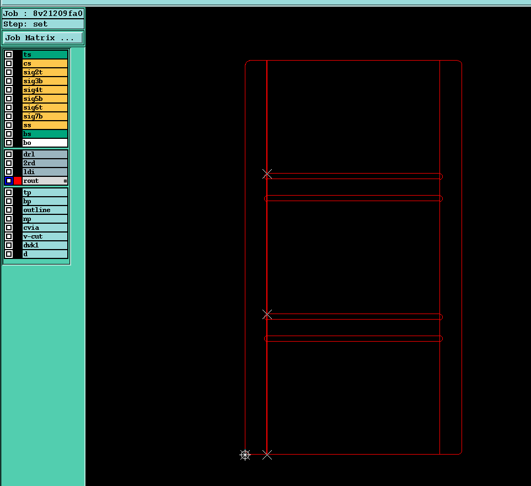Screen dimensions: 531x486
Task: Toggle checkbox for v-cut layer
Action: point(9,236)
